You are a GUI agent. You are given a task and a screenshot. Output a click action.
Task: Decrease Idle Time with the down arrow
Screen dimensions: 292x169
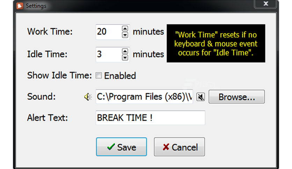[x=125, y=58]
